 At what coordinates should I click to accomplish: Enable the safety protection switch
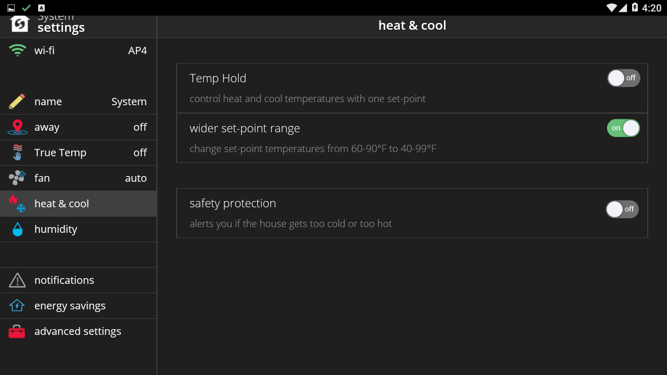pyautogui.click(x=622, y=209)
